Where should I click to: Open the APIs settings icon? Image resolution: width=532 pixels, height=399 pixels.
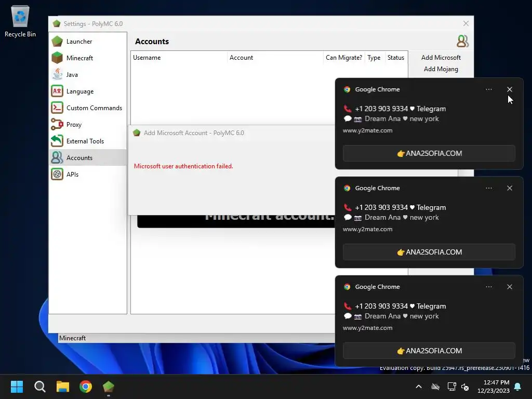[57, 175]
